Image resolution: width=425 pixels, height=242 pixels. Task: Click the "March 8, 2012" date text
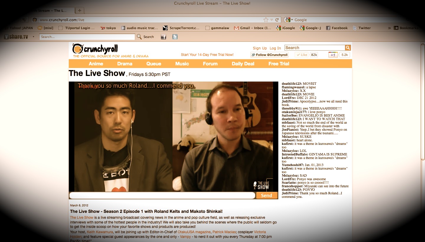tap(79, 205)
